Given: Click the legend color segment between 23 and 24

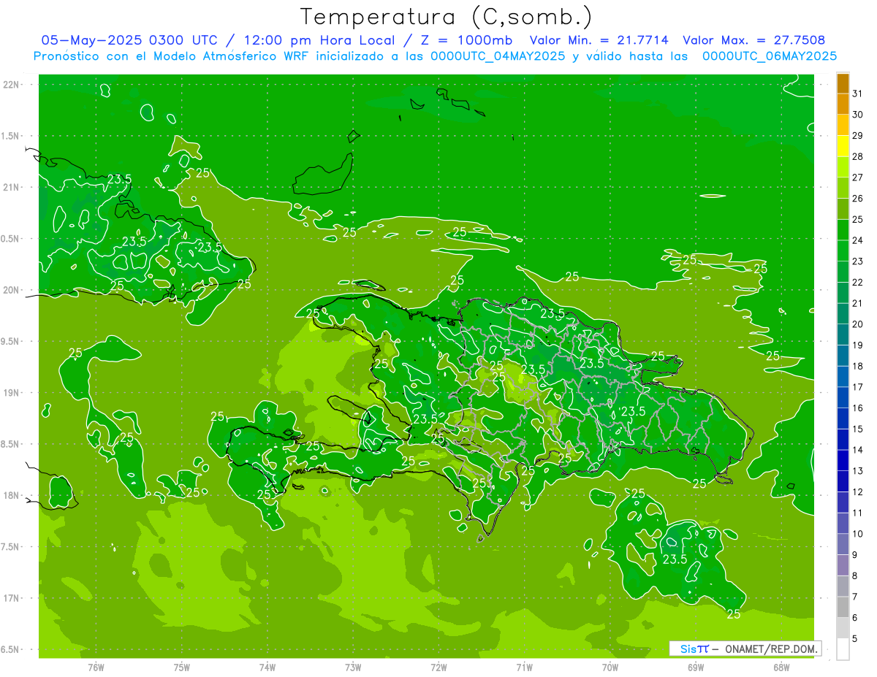Looking at the screenshot, I should click(843, 250).
